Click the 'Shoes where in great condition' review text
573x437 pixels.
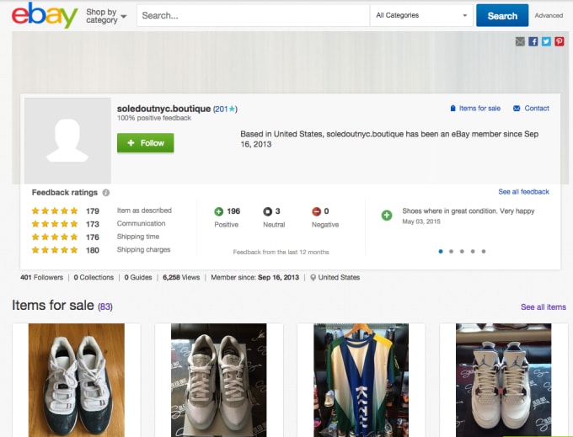pos(469,211)
